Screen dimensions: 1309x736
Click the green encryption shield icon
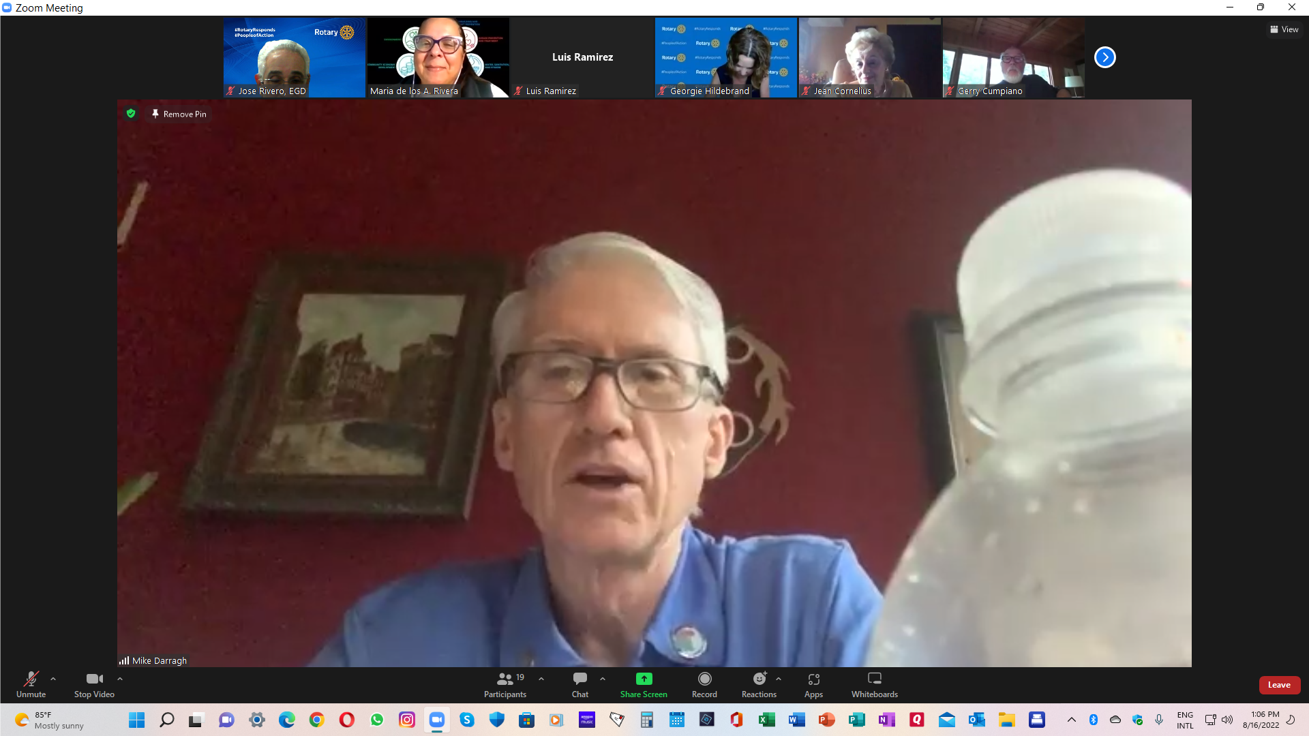point(131,114)
